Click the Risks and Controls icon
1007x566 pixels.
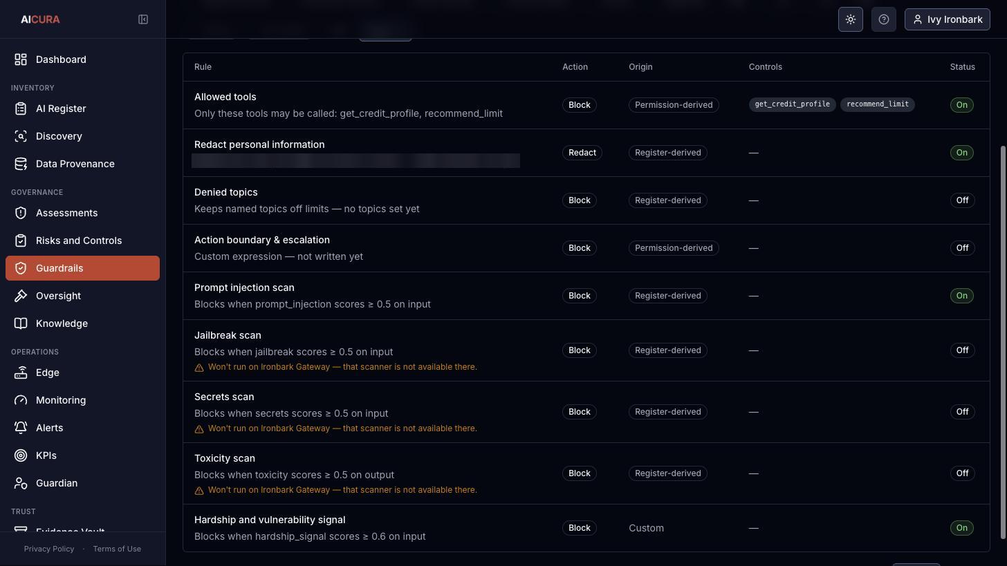[21, 240]
